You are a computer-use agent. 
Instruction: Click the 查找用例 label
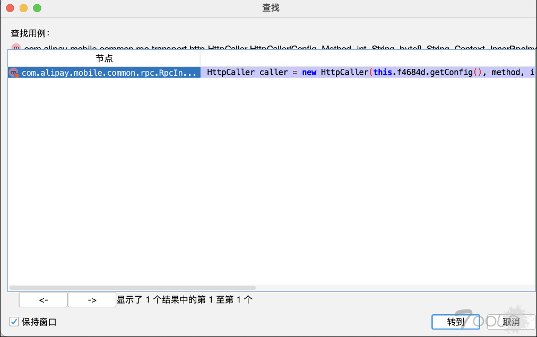[30, 33]
